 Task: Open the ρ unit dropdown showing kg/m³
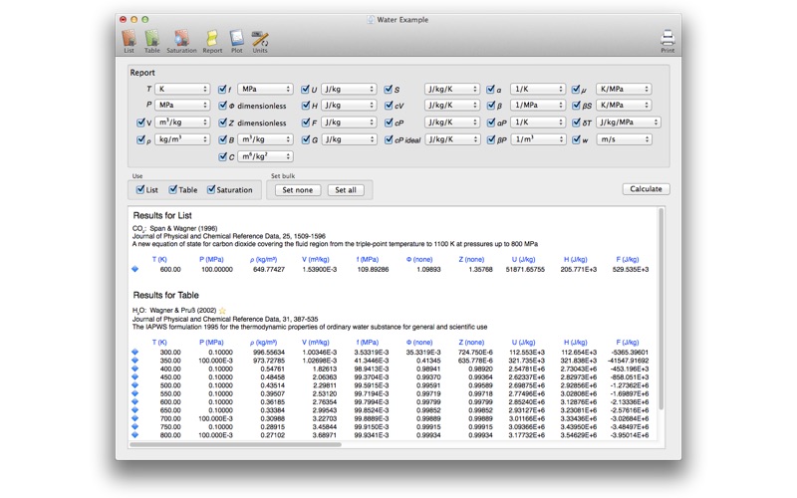182,139
